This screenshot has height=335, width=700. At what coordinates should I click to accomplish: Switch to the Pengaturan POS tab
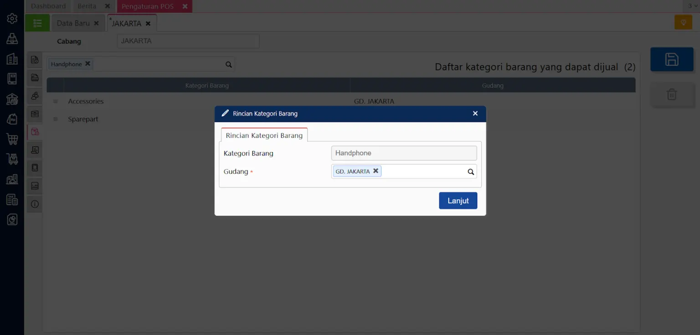(148, 6)
